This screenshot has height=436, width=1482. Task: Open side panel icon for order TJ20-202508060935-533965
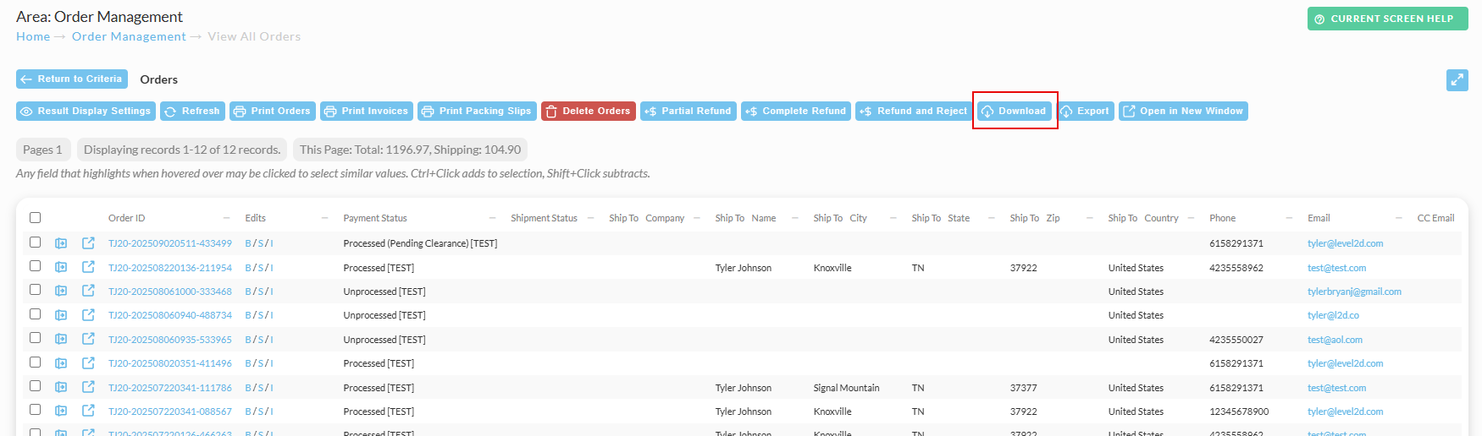61,339
